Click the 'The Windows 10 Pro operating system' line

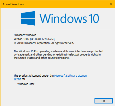click(58, 51)
